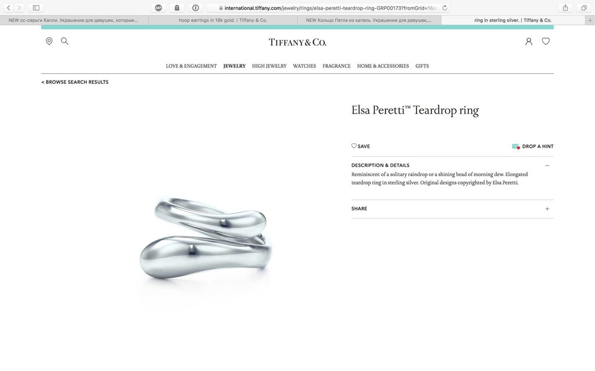Click the Tiffany & Co. logo
This screenshot has width=595, height=371.
(297, 42)
